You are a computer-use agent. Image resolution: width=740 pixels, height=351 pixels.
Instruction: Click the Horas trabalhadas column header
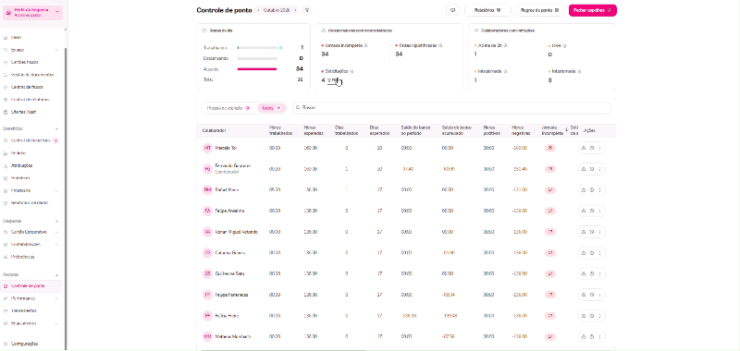click(x=281, y=130)
